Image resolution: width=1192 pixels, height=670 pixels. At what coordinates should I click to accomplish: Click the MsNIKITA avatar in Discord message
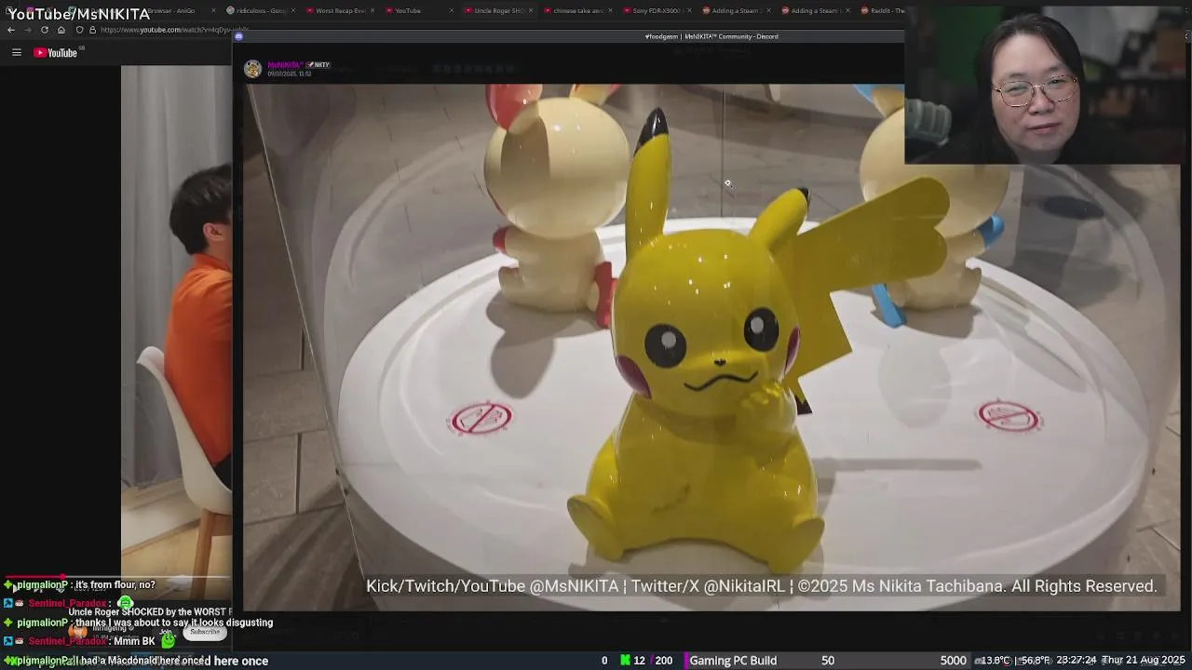252,70
